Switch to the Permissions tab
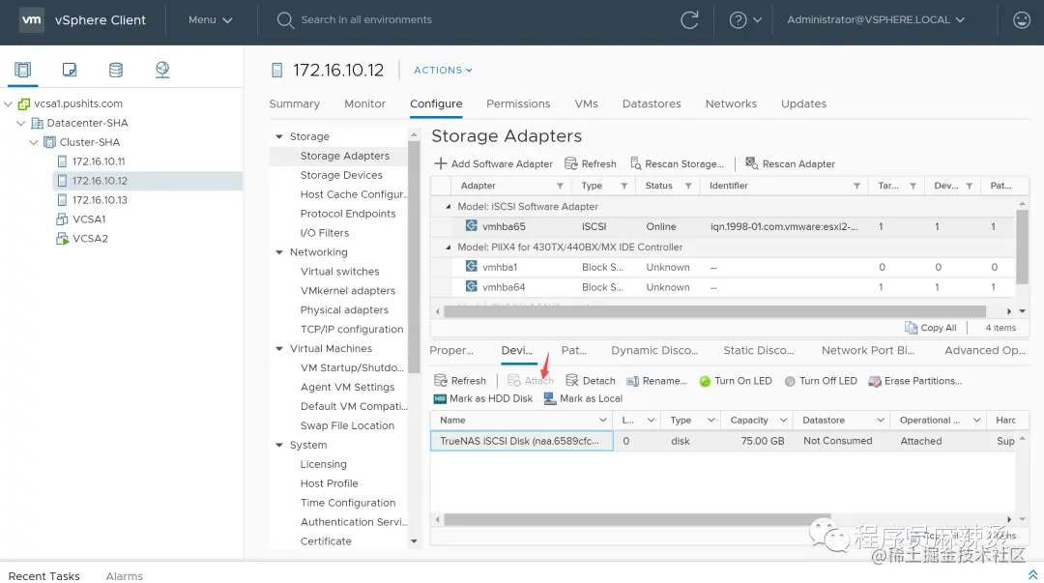Screen dimensions: 1044x583 click(x=518, y=104)
